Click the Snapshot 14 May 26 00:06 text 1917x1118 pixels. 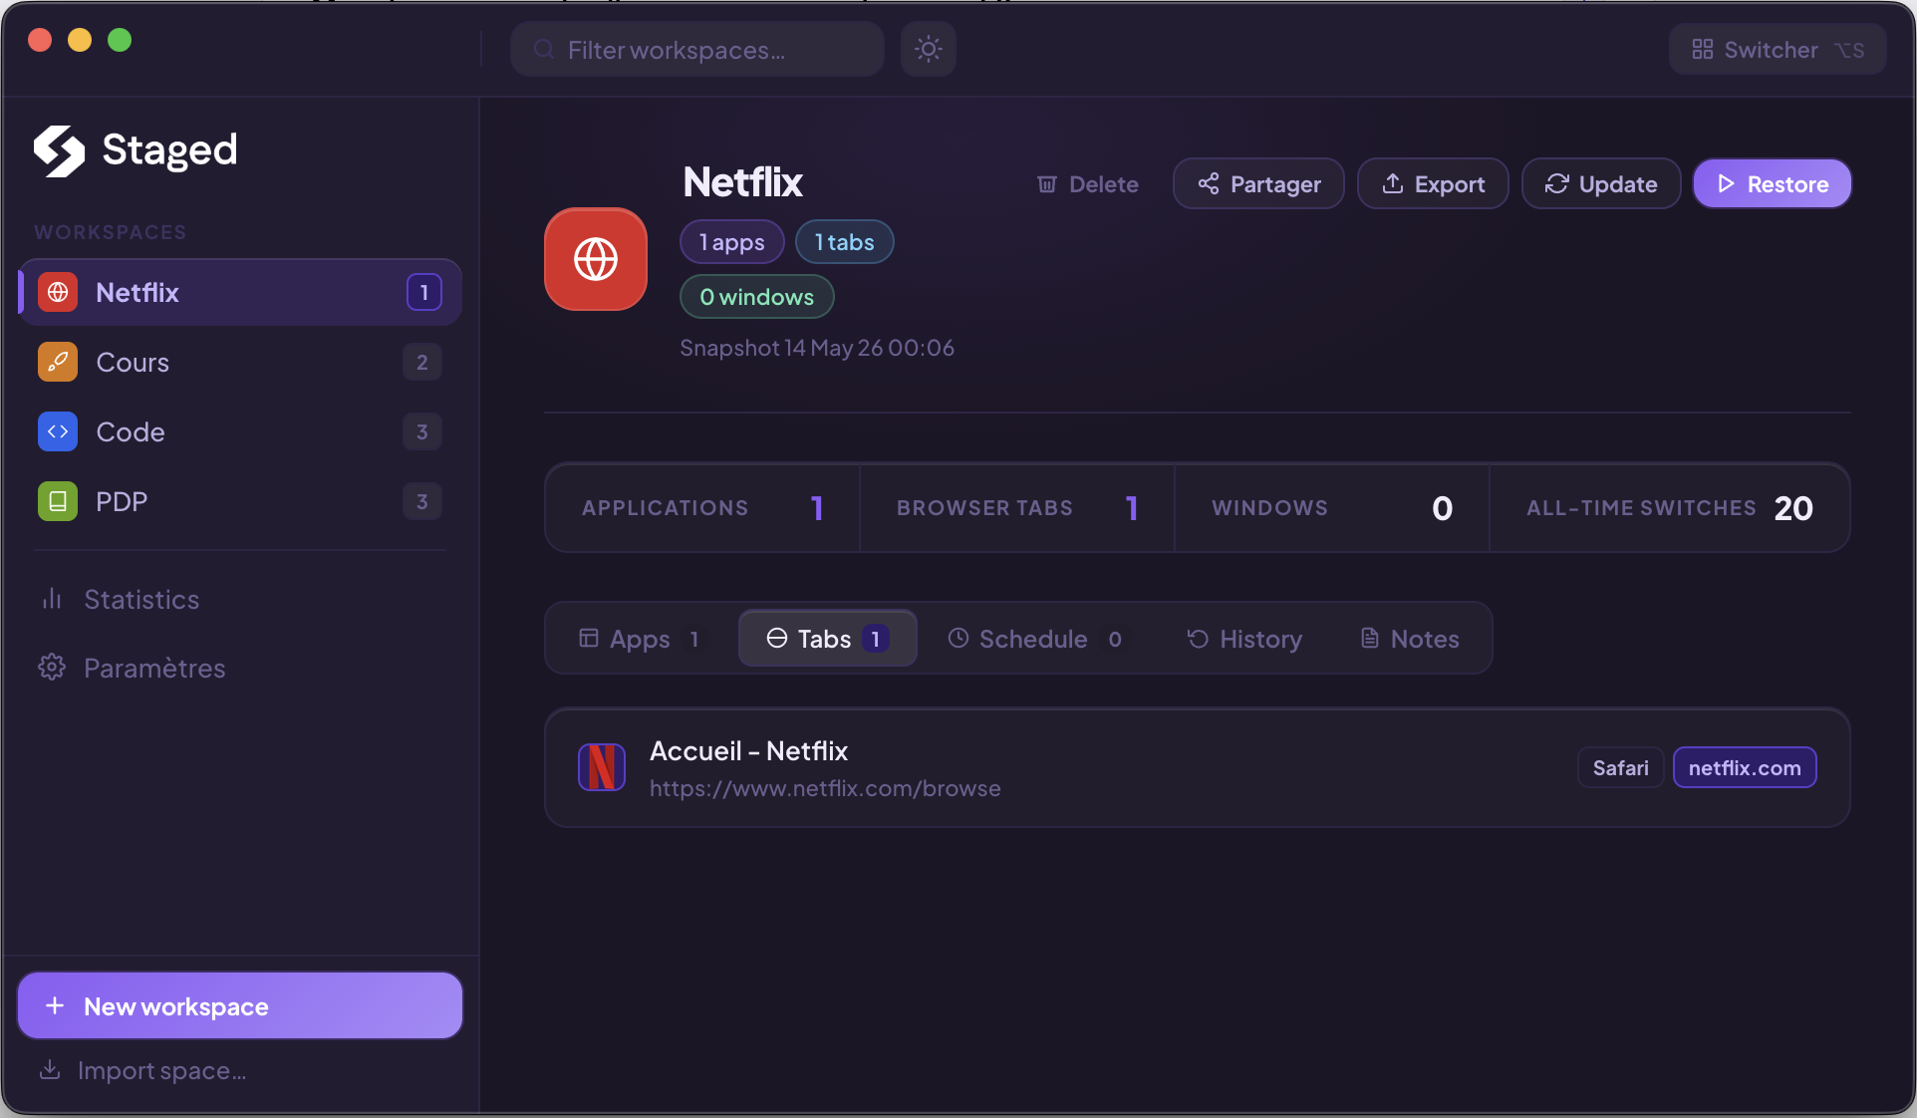(817, 348)
